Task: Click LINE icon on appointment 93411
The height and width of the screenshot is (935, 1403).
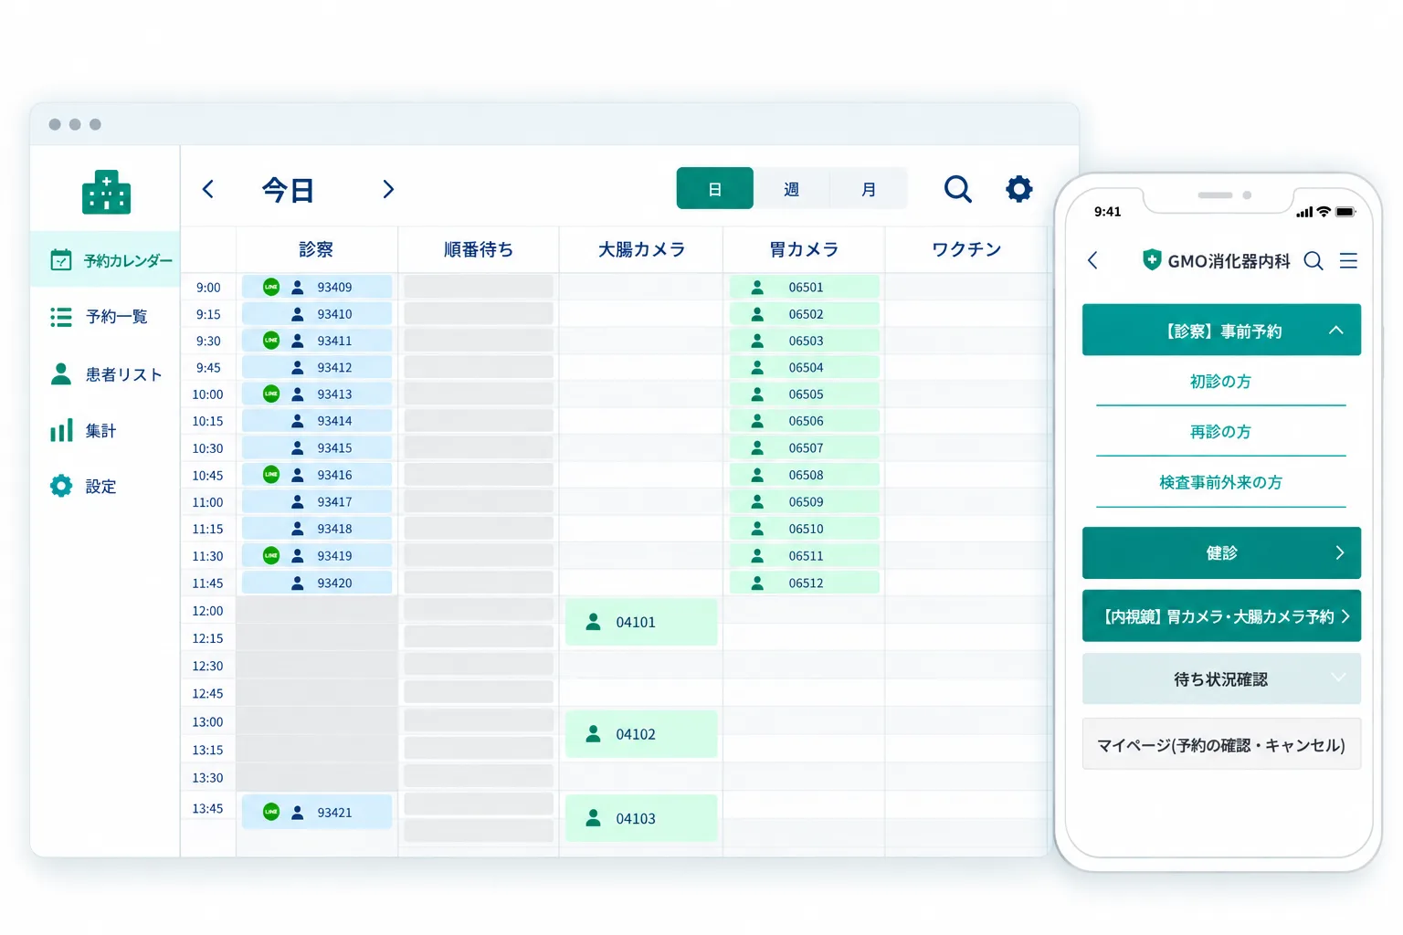Action: (271, 341)
